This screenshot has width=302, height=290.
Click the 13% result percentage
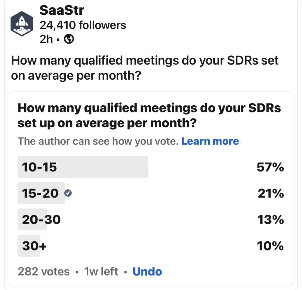[x=270, y=220]
